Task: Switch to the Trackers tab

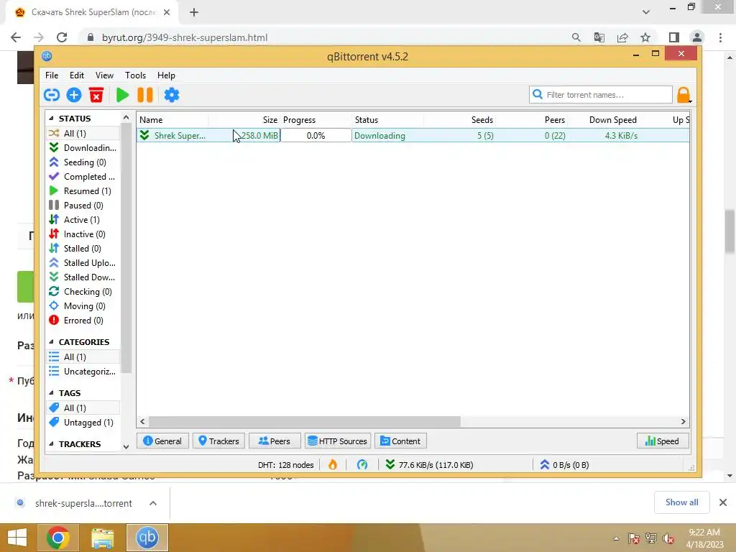Action: coord(218,441)
